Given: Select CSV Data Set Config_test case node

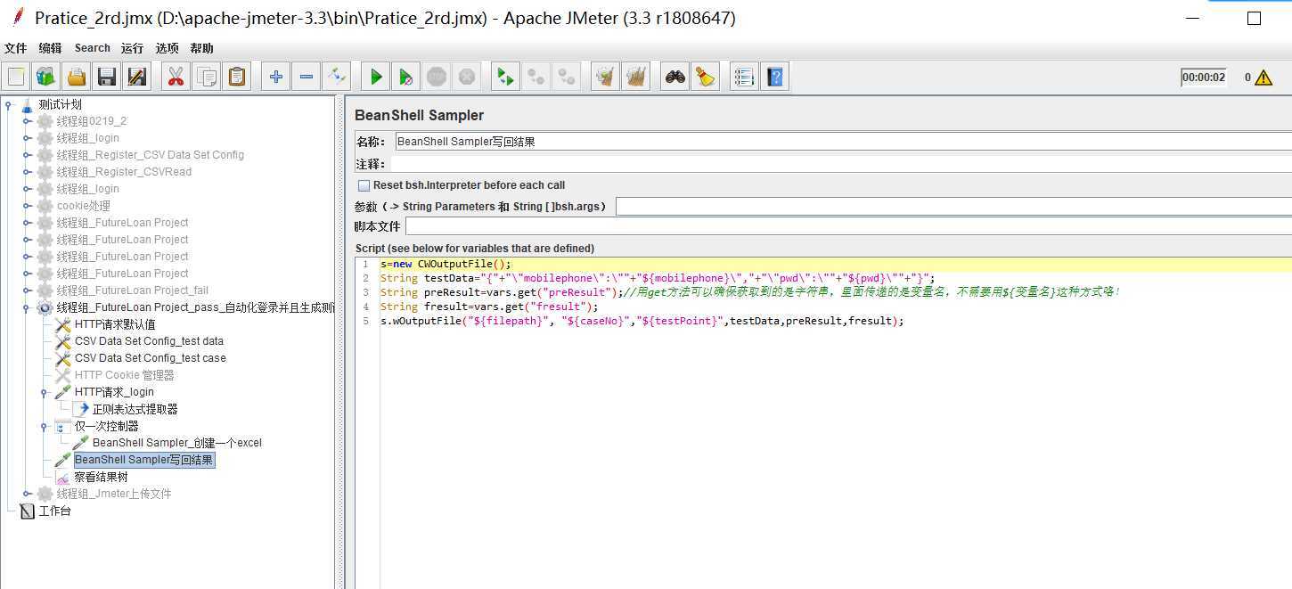Looking at the screenshot, I should (x=150, y=358).
